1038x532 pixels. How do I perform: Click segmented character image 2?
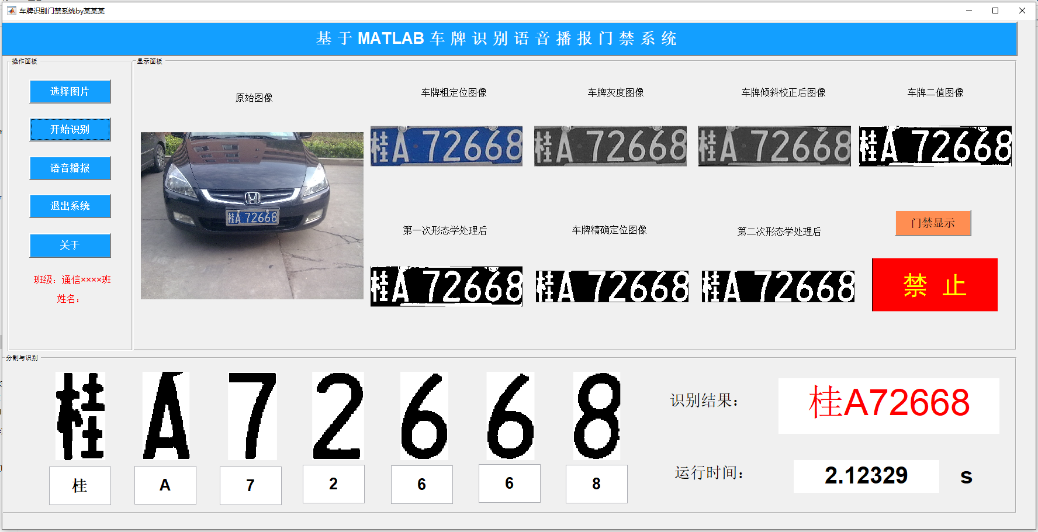tap(338, 416)
